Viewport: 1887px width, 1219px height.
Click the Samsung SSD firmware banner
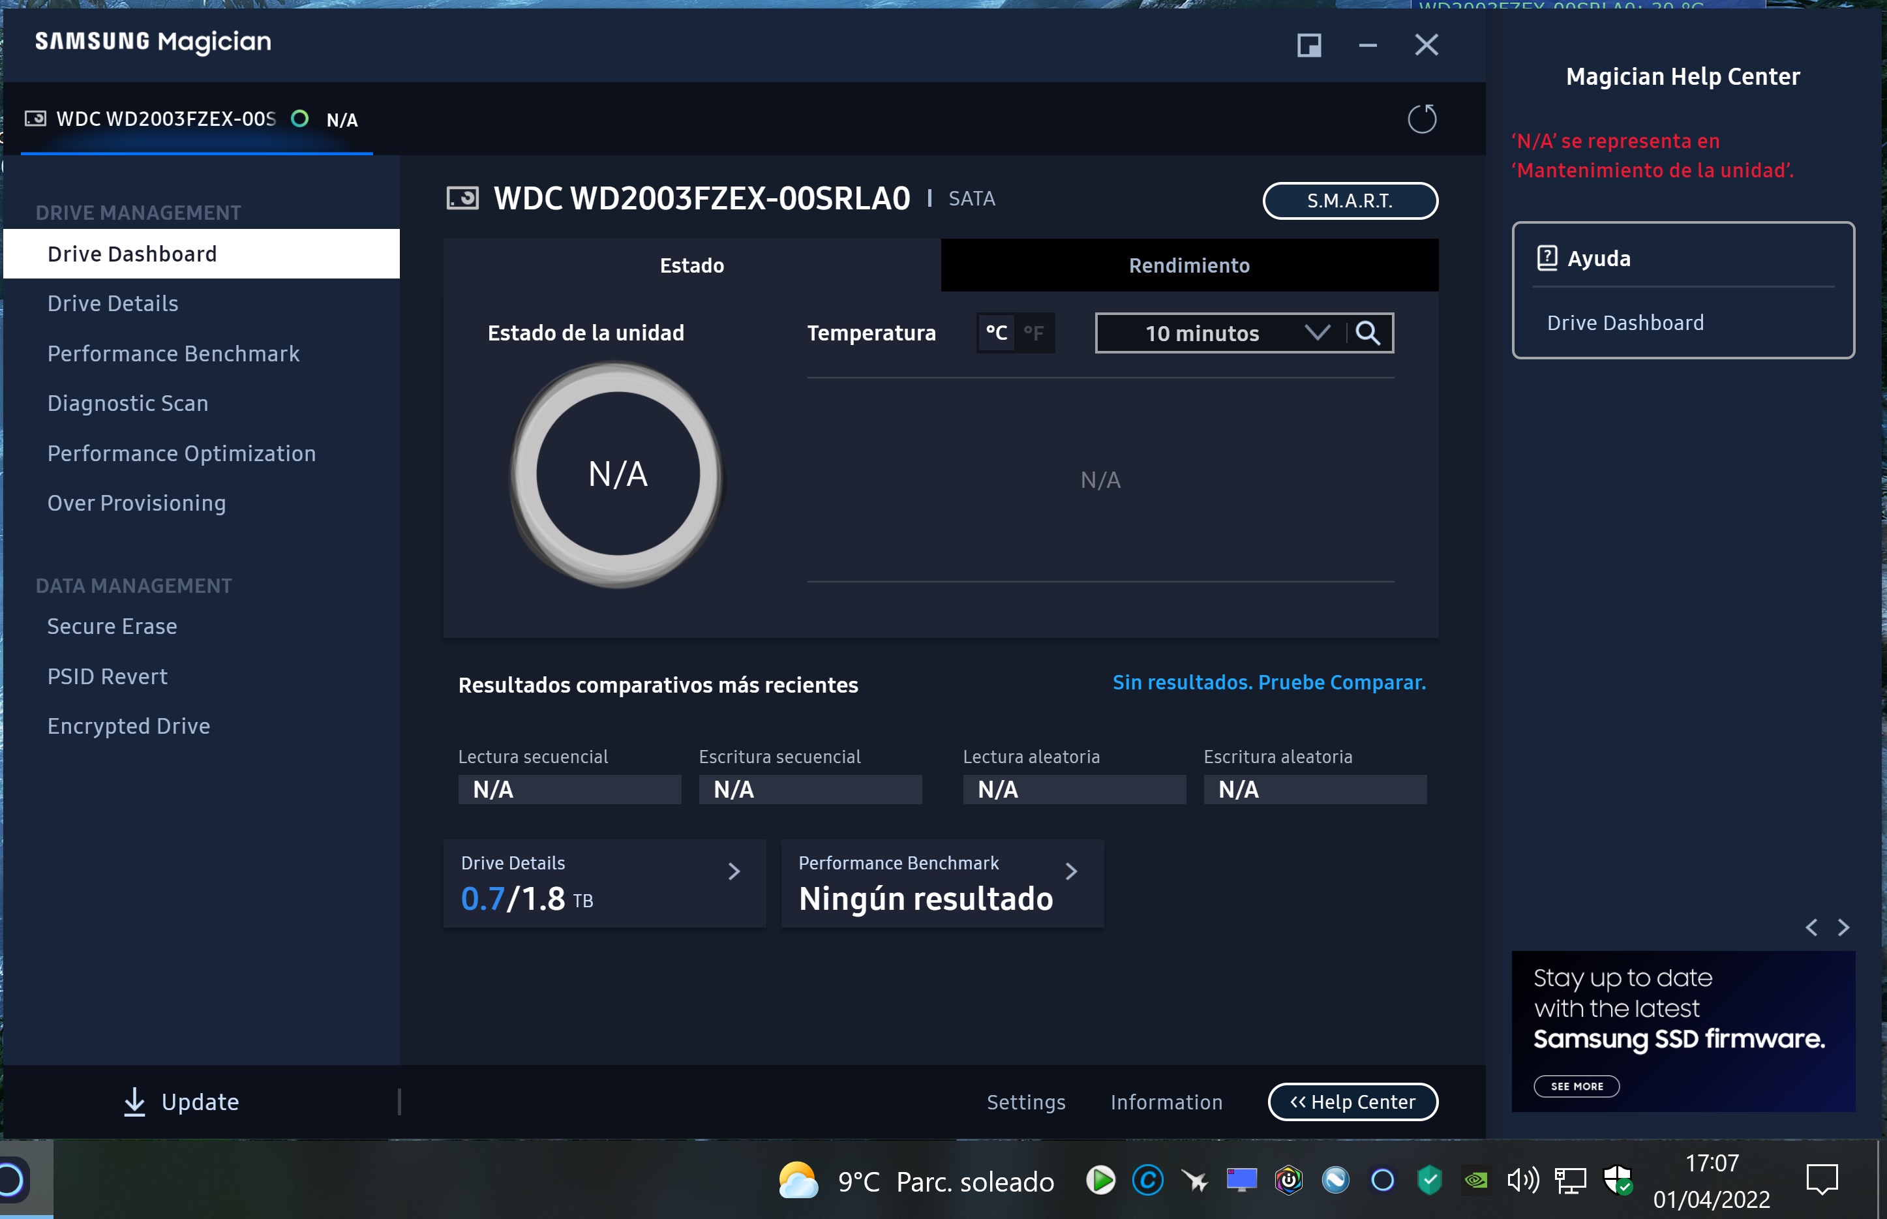click(1683, 1031)
